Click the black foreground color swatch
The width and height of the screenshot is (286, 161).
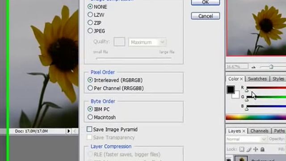point(231,89)
